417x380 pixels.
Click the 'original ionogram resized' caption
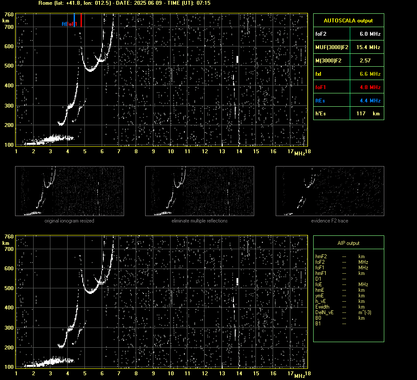click(x=69, y=221)
